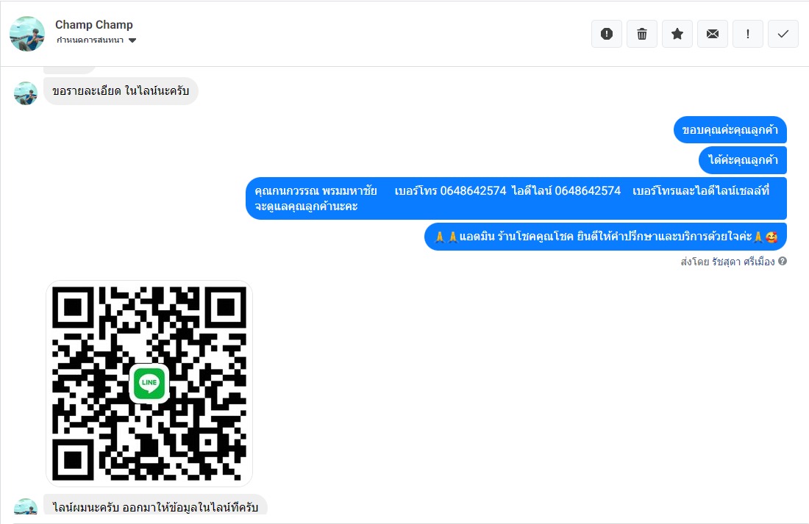Click LINE logo in QR code center
Image resolution: width=809 pixels, height=524 pixels.
149,383
